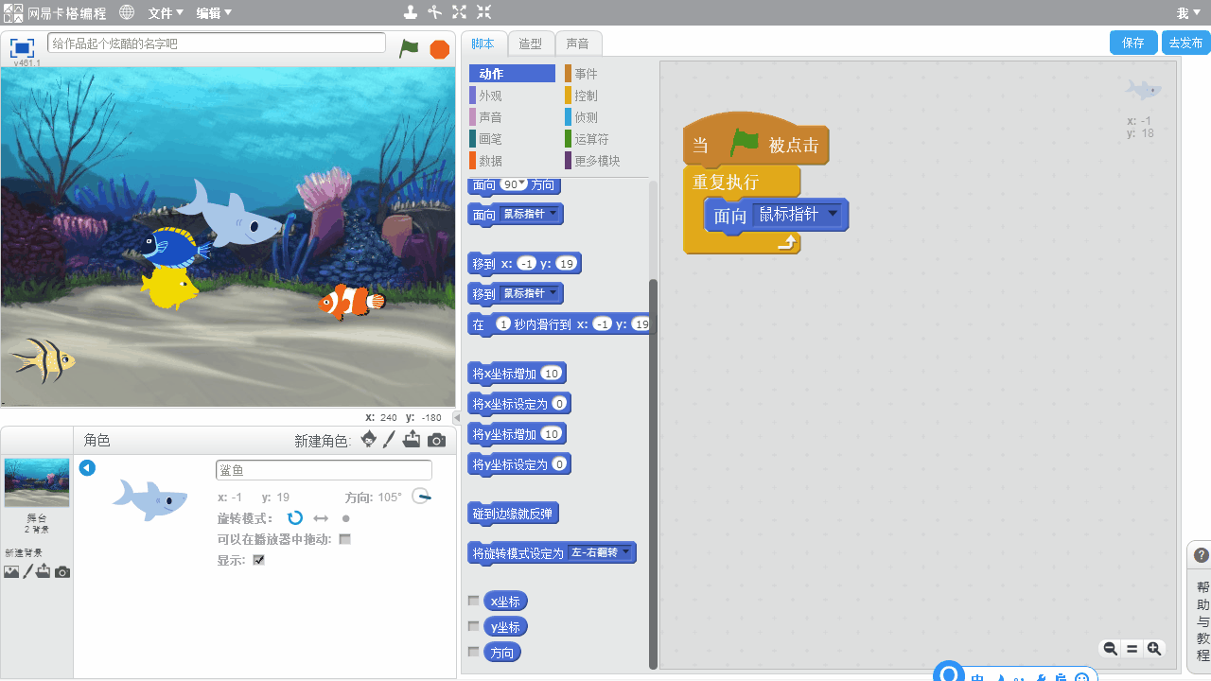Upload sprite from file

[412, 440]
